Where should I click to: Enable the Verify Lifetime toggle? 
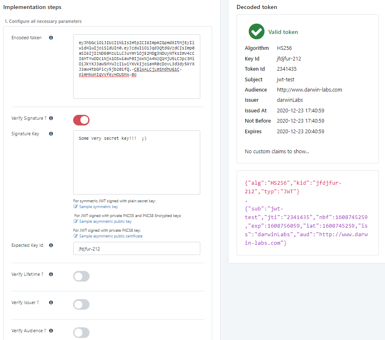coord(81,276)
